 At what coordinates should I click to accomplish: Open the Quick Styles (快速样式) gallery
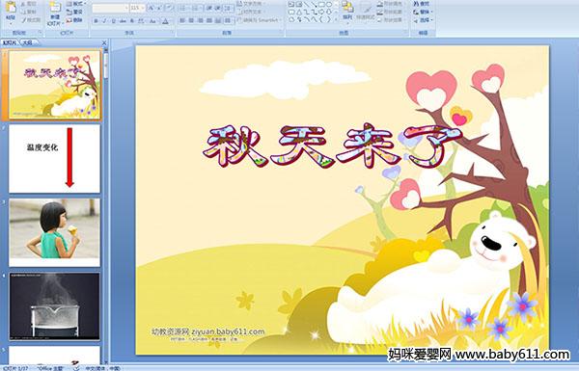pyautogui.click(x=366, y=11)
